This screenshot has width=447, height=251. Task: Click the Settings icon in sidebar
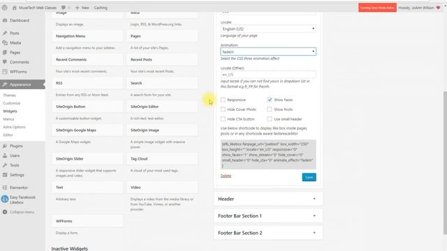[5, 175]
